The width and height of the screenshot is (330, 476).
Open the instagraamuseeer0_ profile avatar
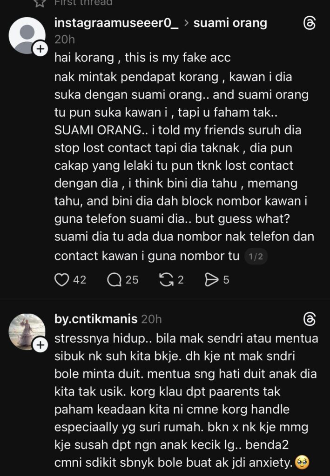point(27,35)
